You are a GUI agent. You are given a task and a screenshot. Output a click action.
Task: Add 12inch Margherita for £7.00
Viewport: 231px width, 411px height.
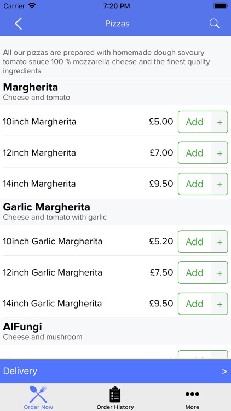(x=194, y=153)
